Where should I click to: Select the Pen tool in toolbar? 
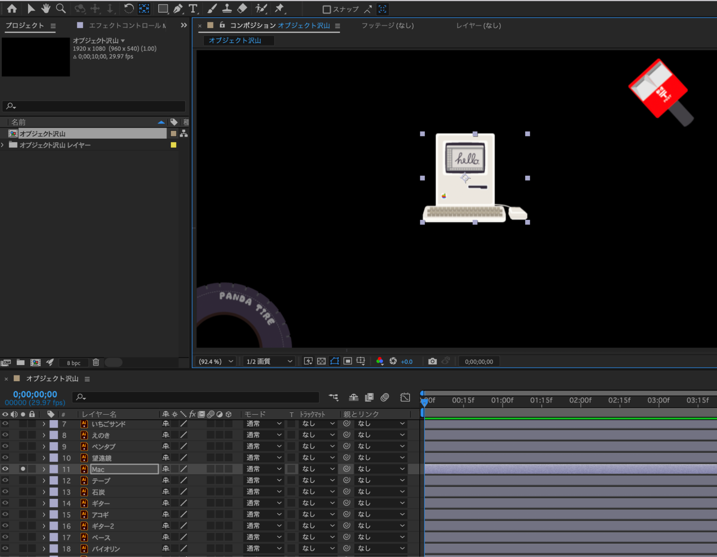pyautogui.click(x=178, y=9)
